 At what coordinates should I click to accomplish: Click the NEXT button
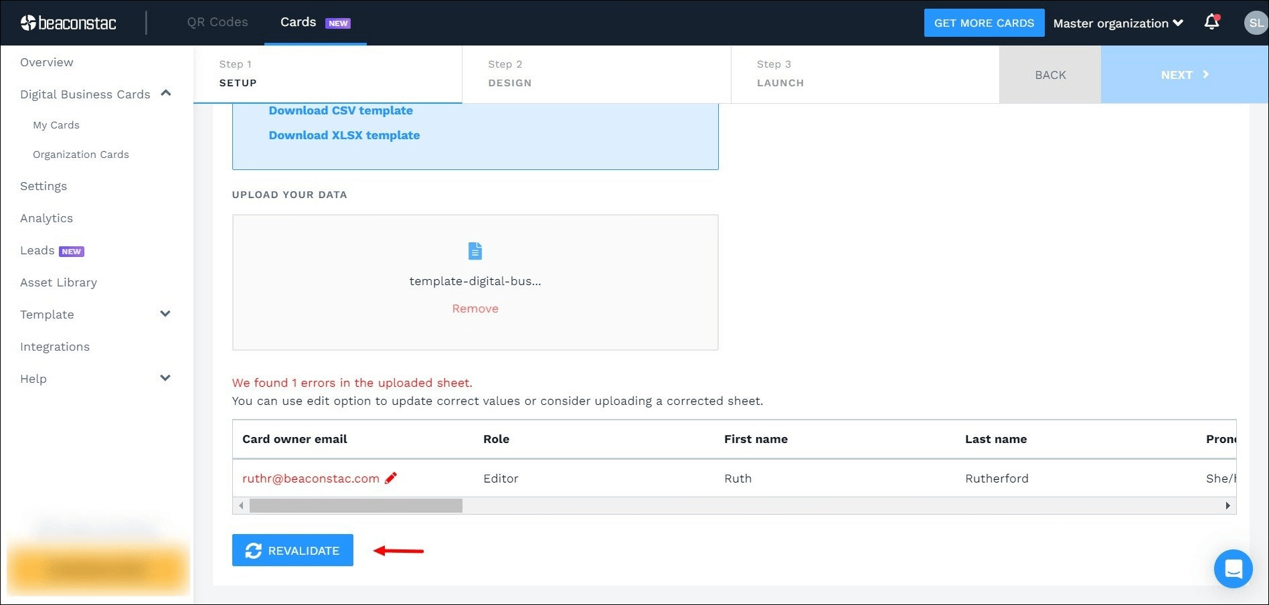(1185, 74)
